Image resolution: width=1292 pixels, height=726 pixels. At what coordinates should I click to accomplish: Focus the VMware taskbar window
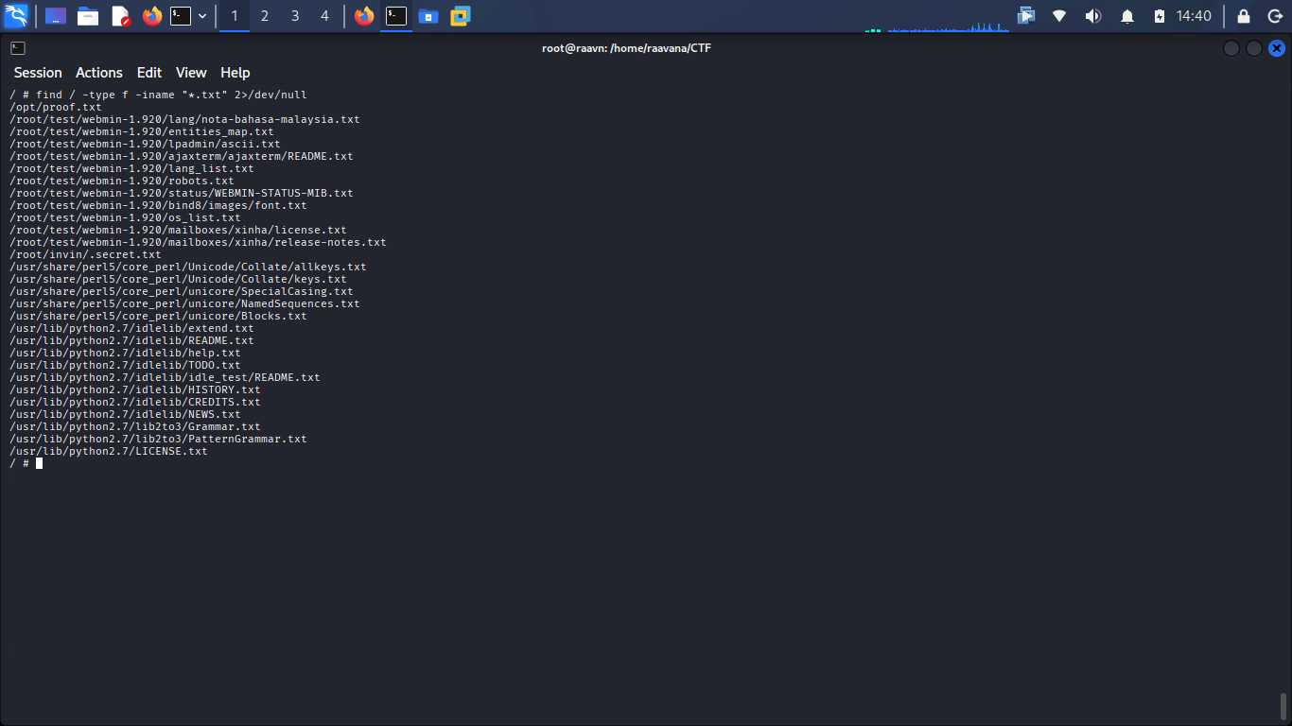coord(461,16)
